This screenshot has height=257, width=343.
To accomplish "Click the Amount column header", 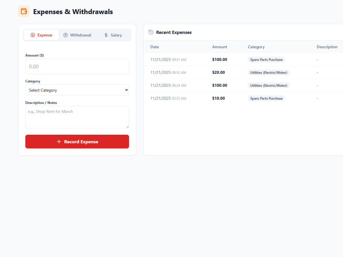I will pos(220,47).
